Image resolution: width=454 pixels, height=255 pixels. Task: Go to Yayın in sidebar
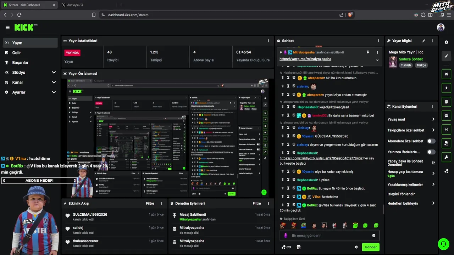tap(30, 42)
